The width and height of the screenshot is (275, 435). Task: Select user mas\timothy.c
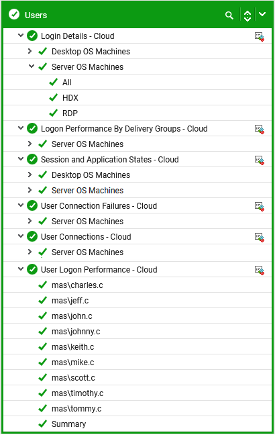click(x=78, y=393)
